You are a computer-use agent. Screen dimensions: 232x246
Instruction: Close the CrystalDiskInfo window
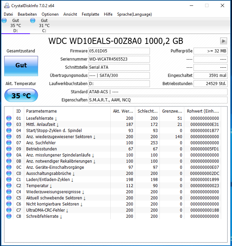click(222, 6)
